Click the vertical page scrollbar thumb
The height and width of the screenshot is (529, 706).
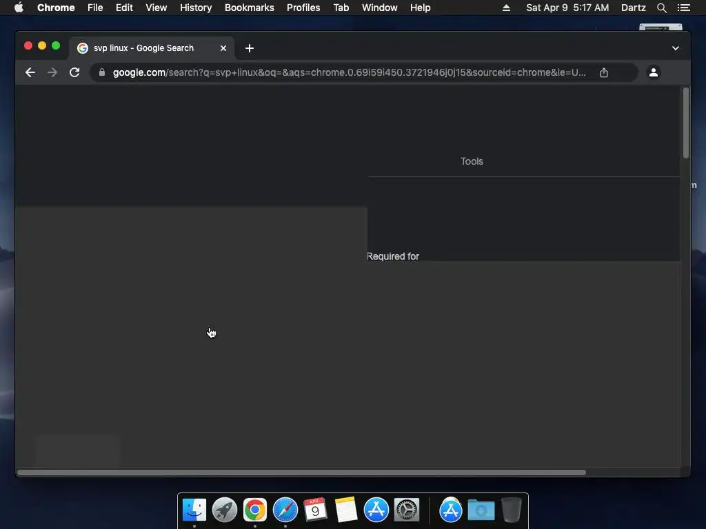click(x=686, y=123)
